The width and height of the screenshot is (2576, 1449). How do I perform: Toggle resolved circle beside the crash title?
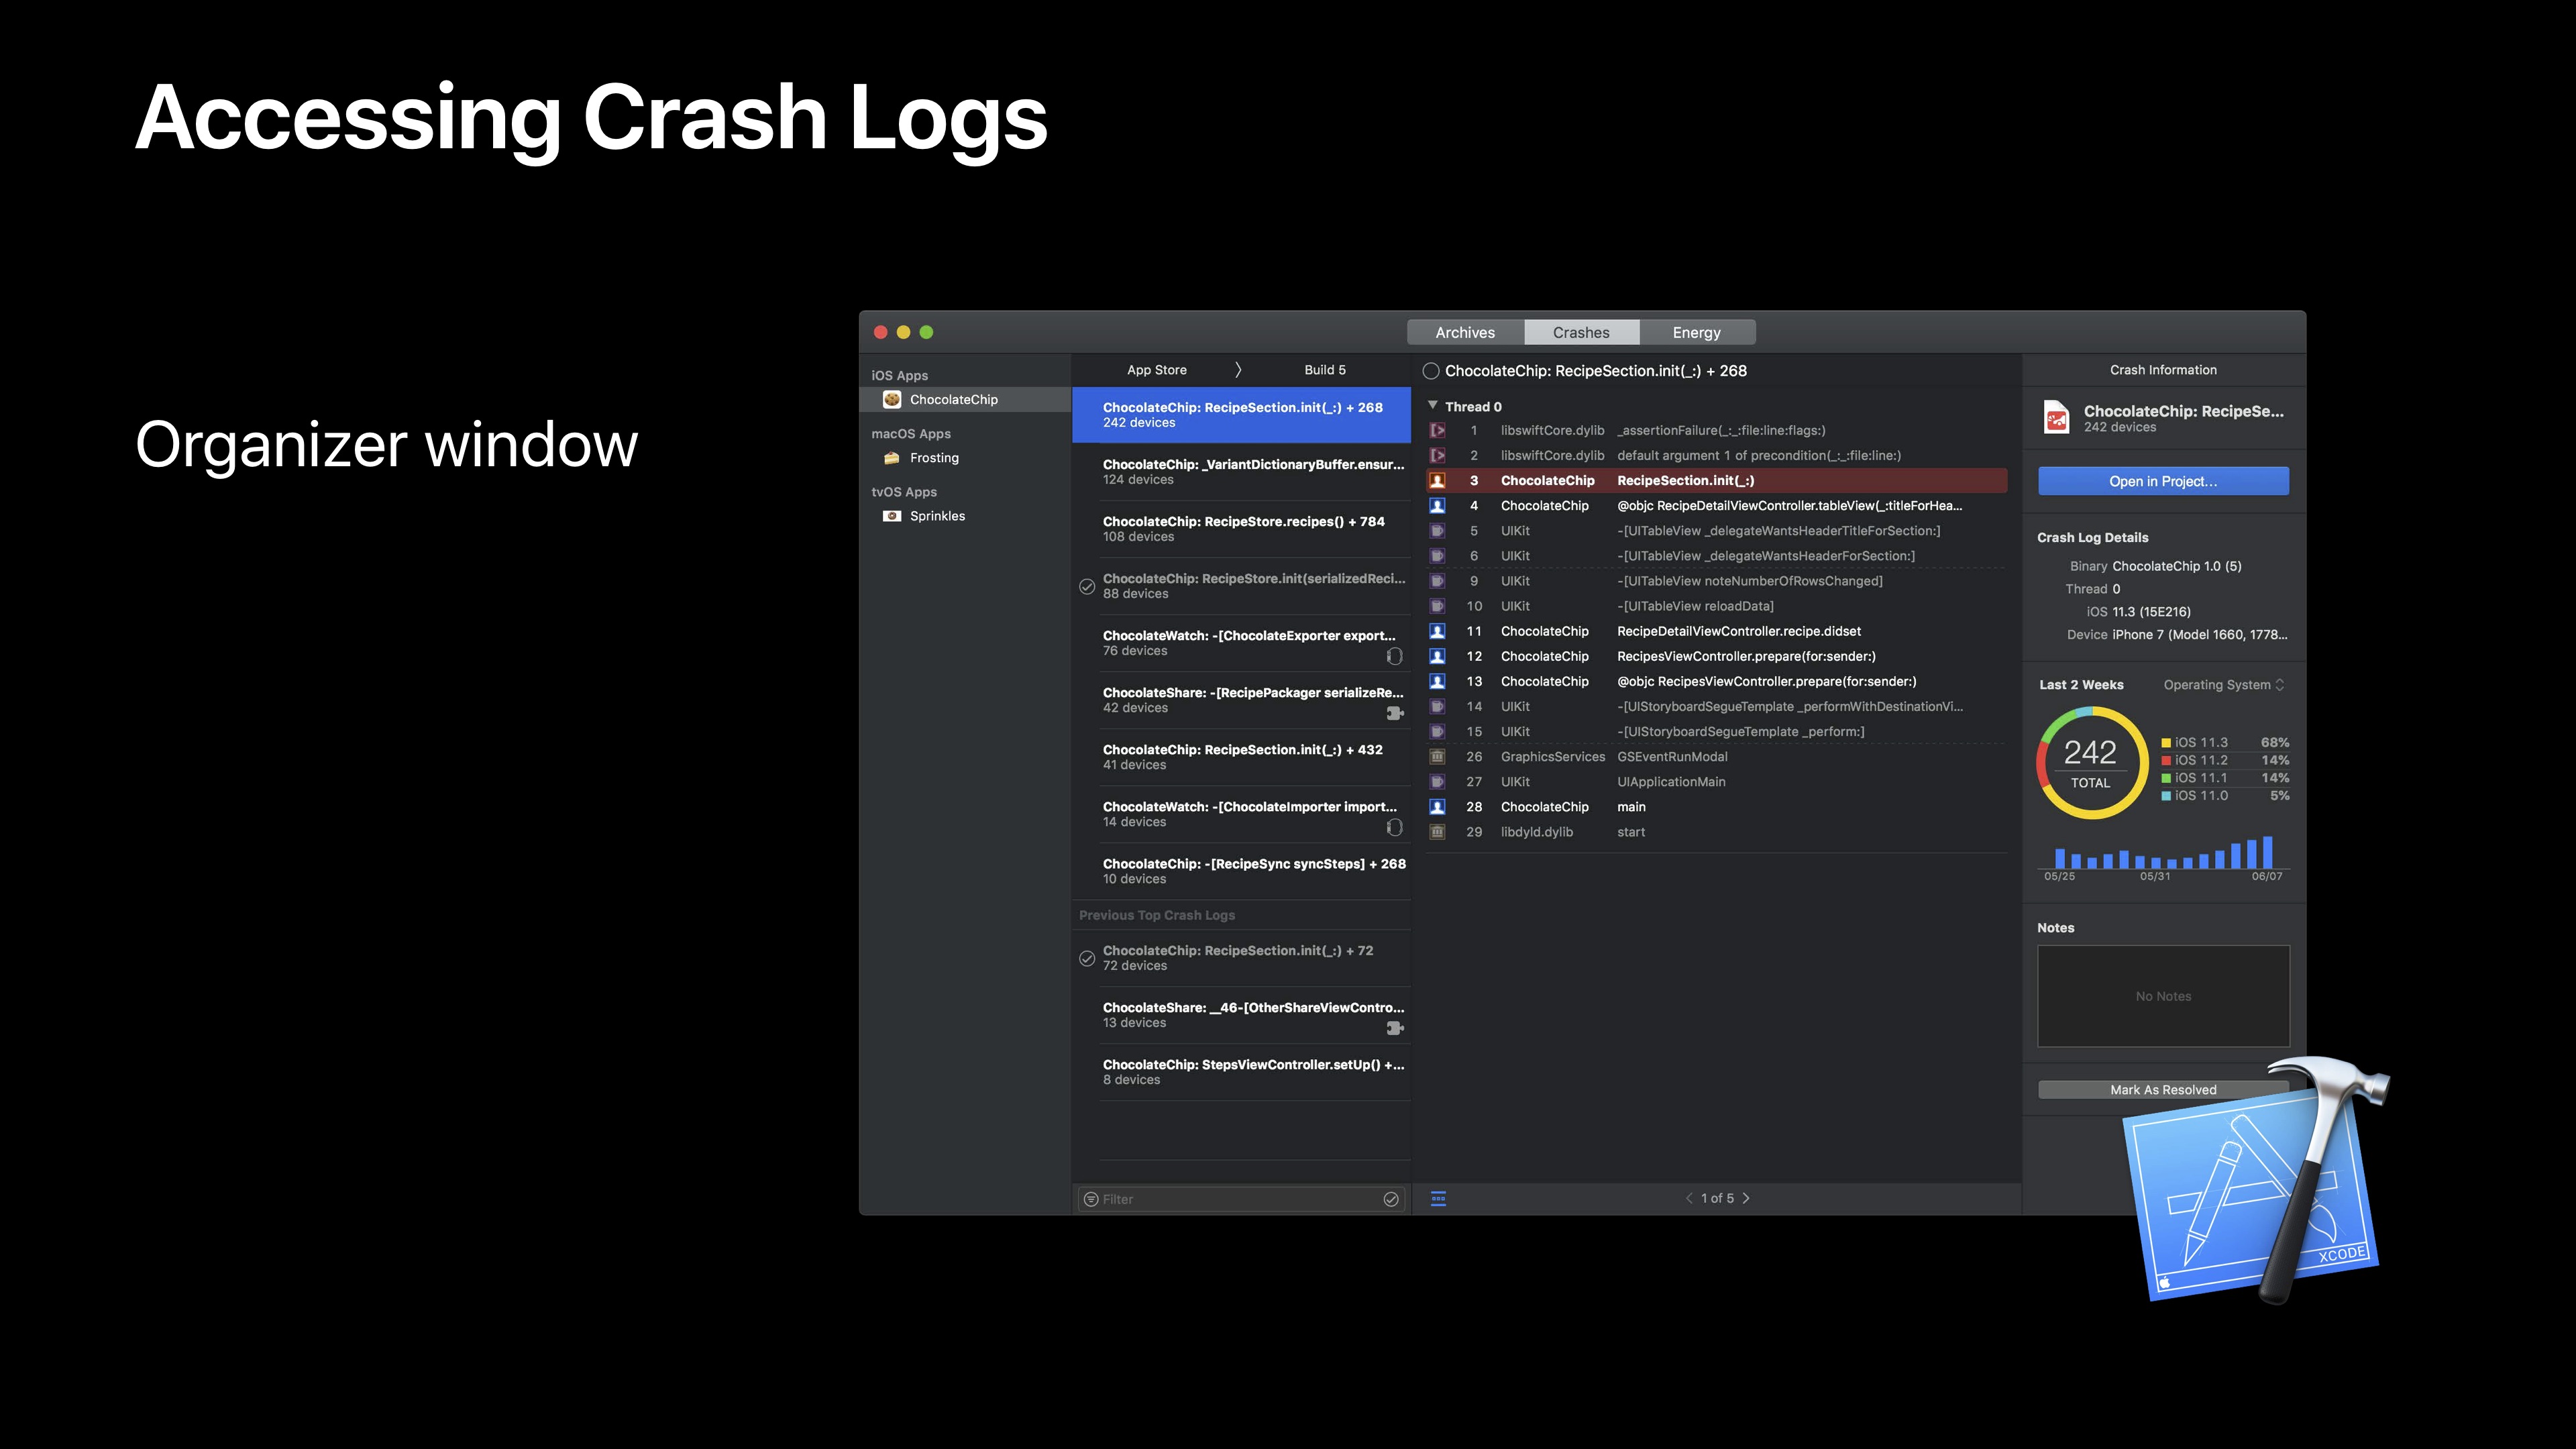[1431, 371]
